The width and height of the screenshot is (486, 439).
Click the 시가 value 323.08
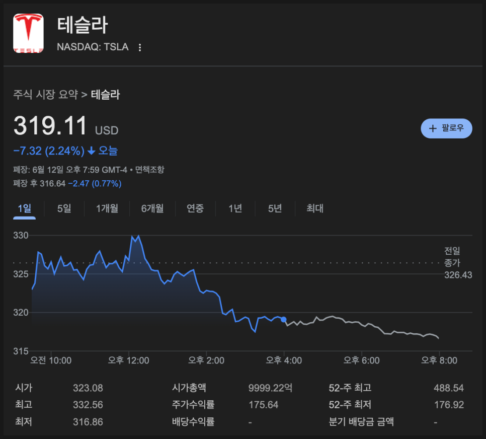point(88,388)
